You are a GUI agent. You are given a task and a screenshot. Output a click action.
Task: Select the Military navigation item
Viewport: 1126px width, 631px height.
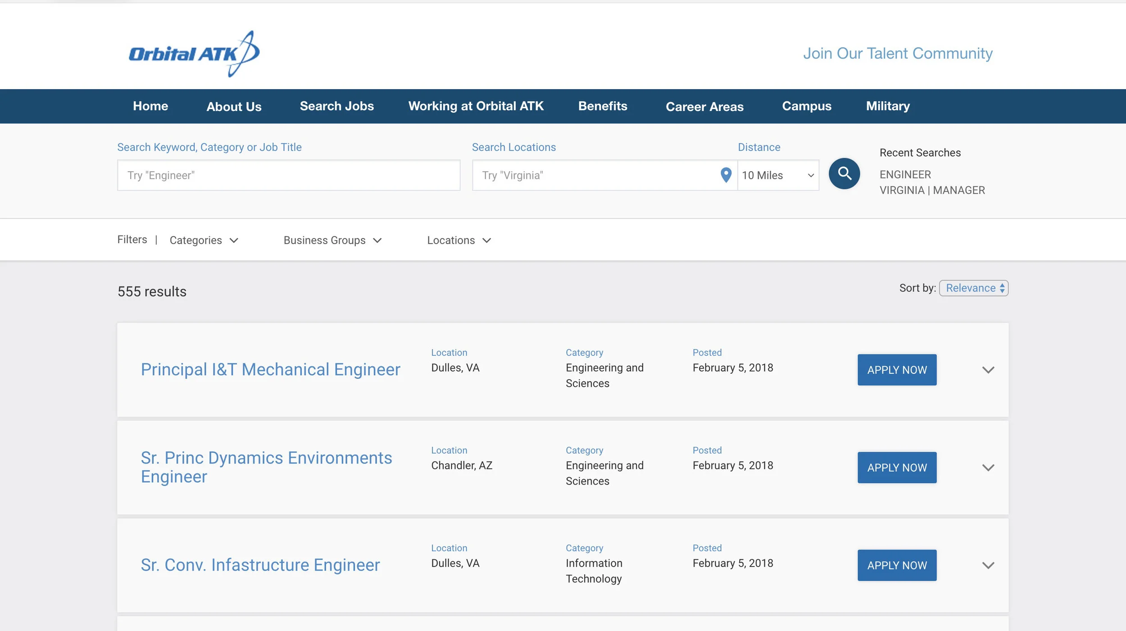point(887,106)
